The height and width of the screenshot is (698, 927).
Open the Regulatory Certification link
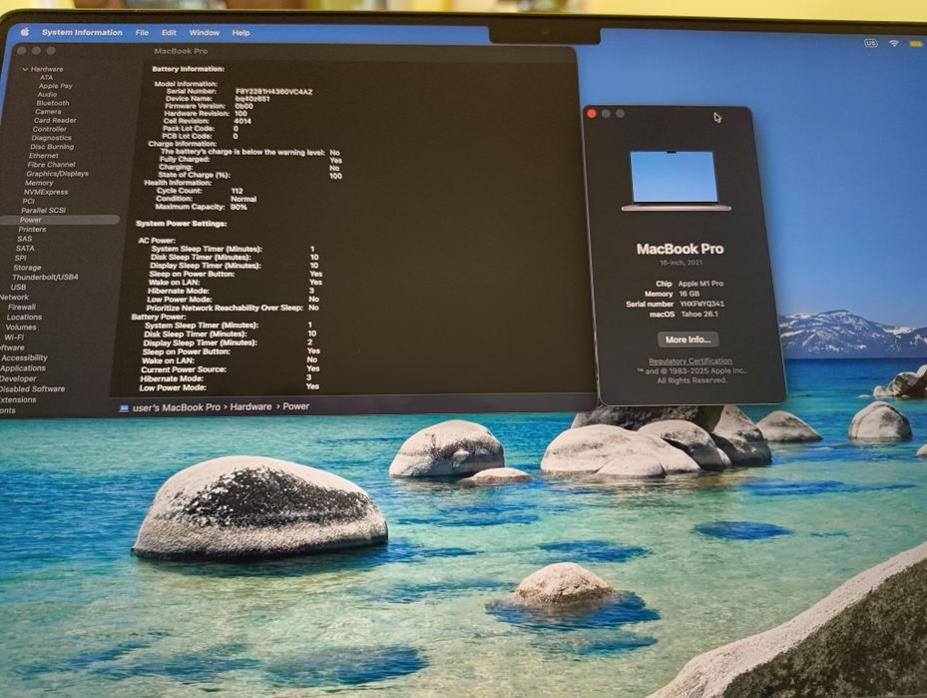tap(691, 360)
